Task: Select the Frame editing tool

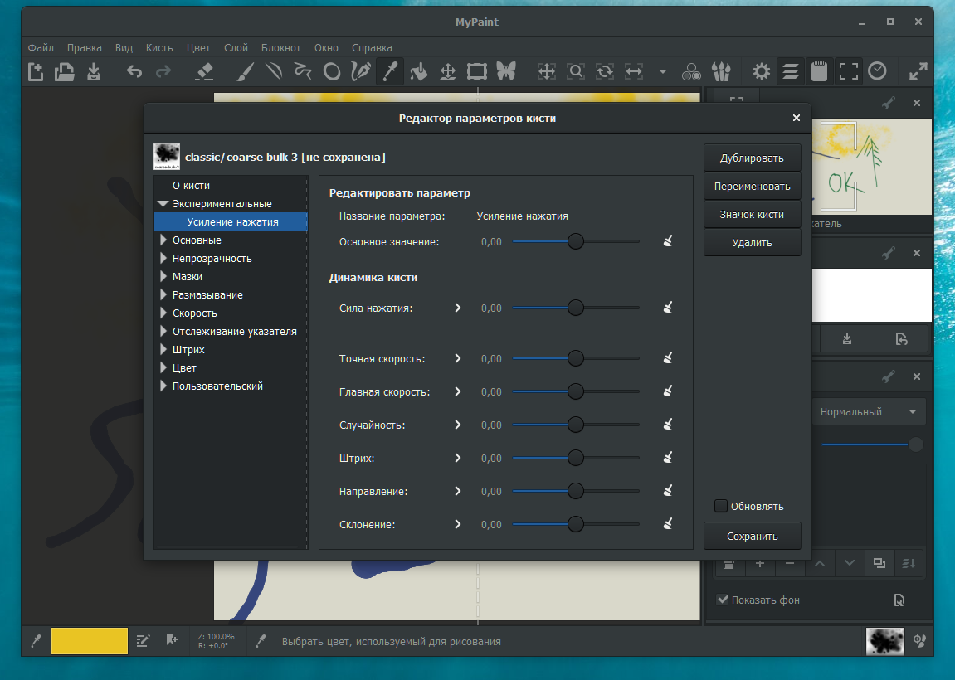Action: tap(477, 72)
